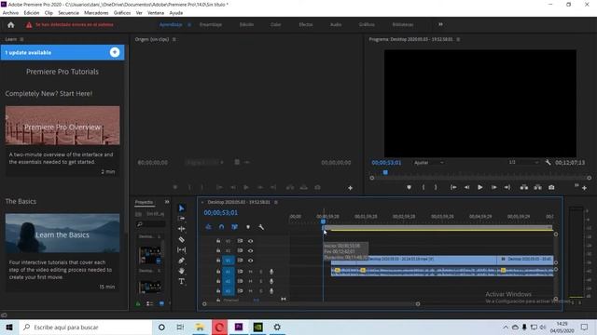Screen dimensions: 597x335
Task: Select the Pen tool
Action: coord(182,261)
